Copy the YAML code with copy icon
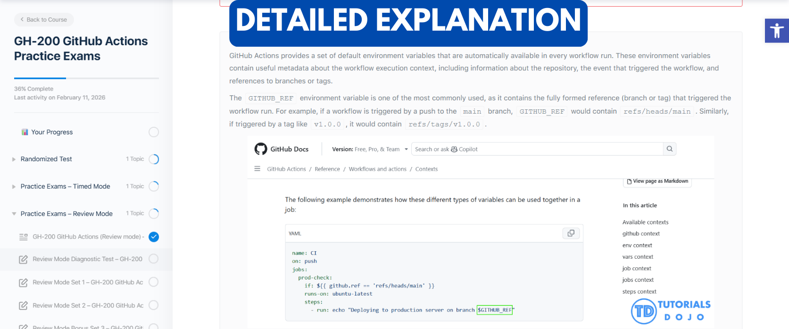The width and height of the screenshot is (789, 329). click(571, 233)
